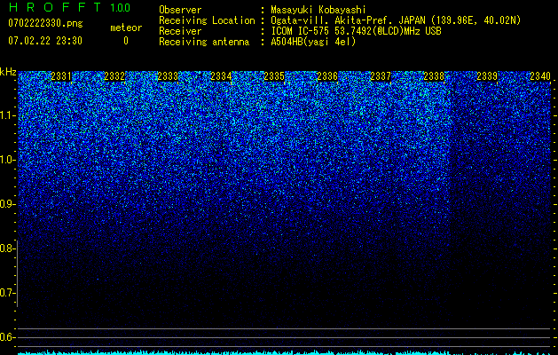Click the 0.9 frequency axis label
Viewport: 558px width, 355px height.
[x=6, y=204]
